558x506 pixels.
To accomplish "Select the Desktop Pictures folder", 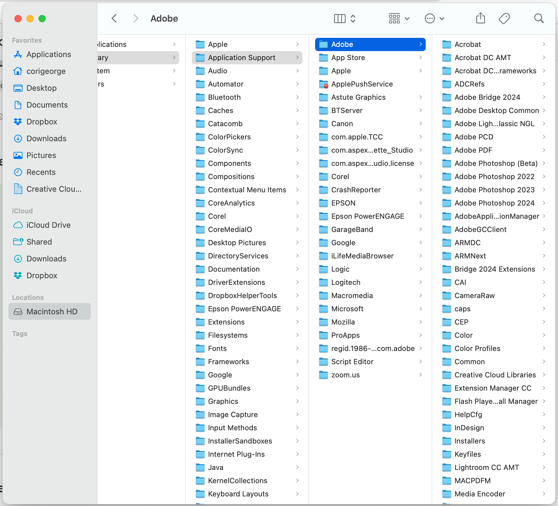I will coord(247,243).
